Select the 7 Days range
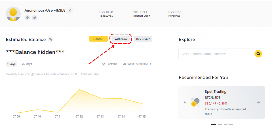272x130 pixels. point(11,64)
